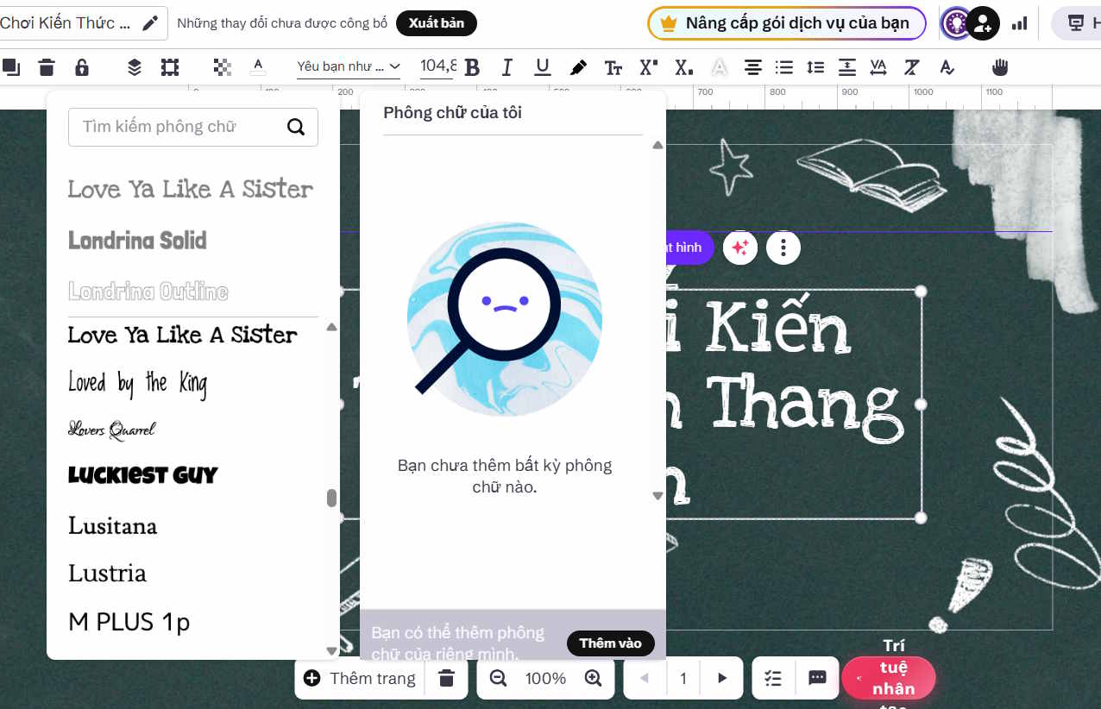Toggle the text case Tt icon
This screenshot has width=1101, height=709.
click(613, 66)
